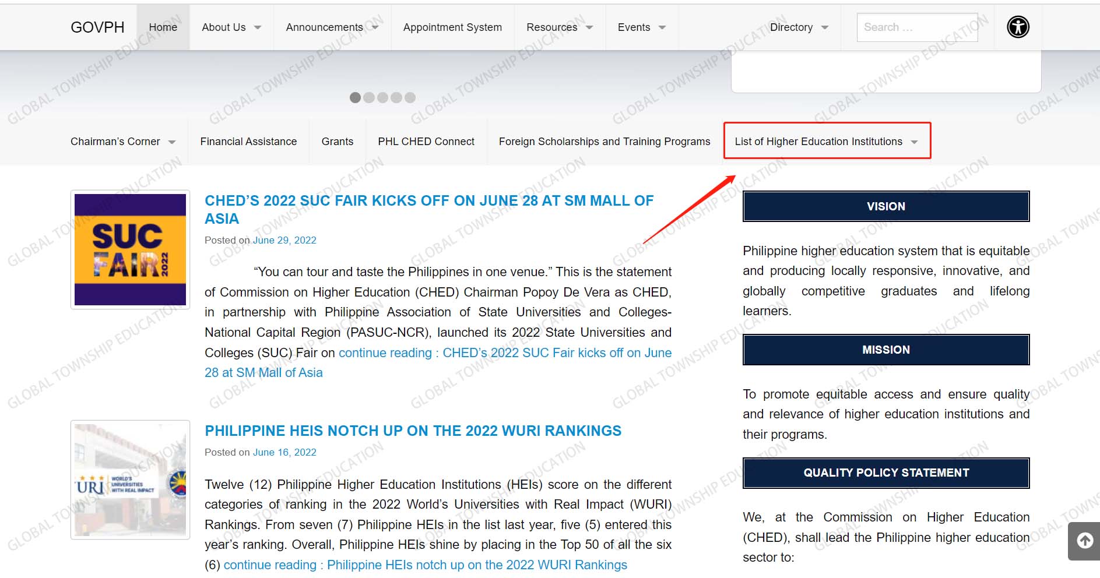Open the Directory dropdown menu
Viewport: 1100px width, 578px height.
798,27
